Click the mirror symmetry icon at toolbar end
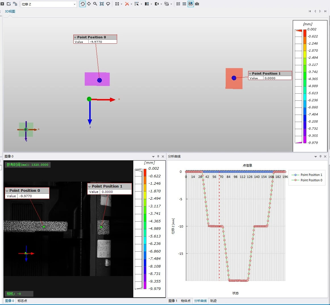The height and width of the screenshot is (305, 330). 197,4
